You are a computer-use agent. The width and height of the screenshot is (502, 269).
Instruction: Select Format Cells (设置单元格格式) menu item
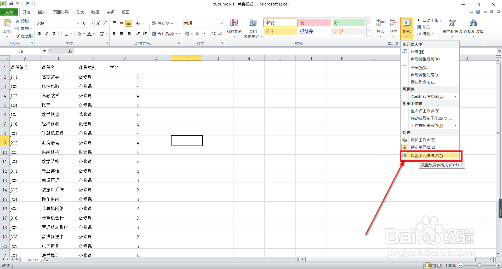(430, 156)
